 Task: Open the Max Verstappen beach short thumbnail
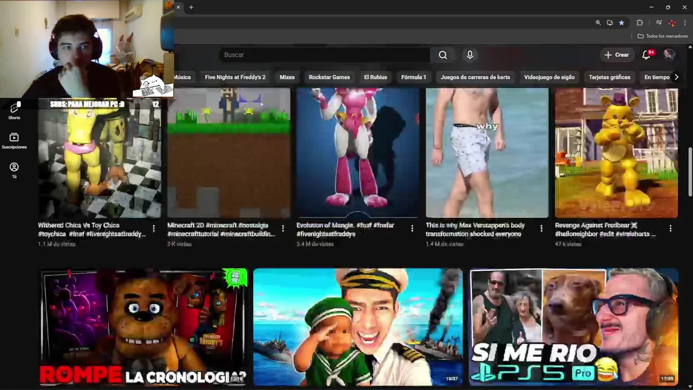pyautogui.click(x=487, y=153)
